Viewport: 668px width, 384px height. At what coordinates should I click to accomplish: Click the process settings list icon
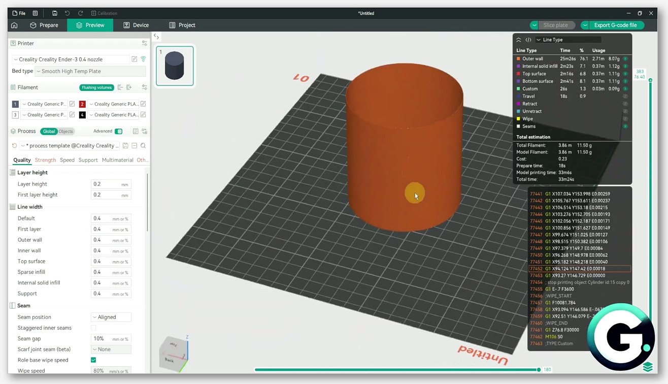[136, 131]
